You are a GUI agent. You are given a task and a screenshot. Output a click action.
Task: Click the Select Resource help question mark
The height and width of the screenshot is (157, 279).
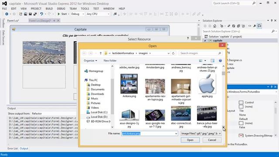[x=188, y=38]
